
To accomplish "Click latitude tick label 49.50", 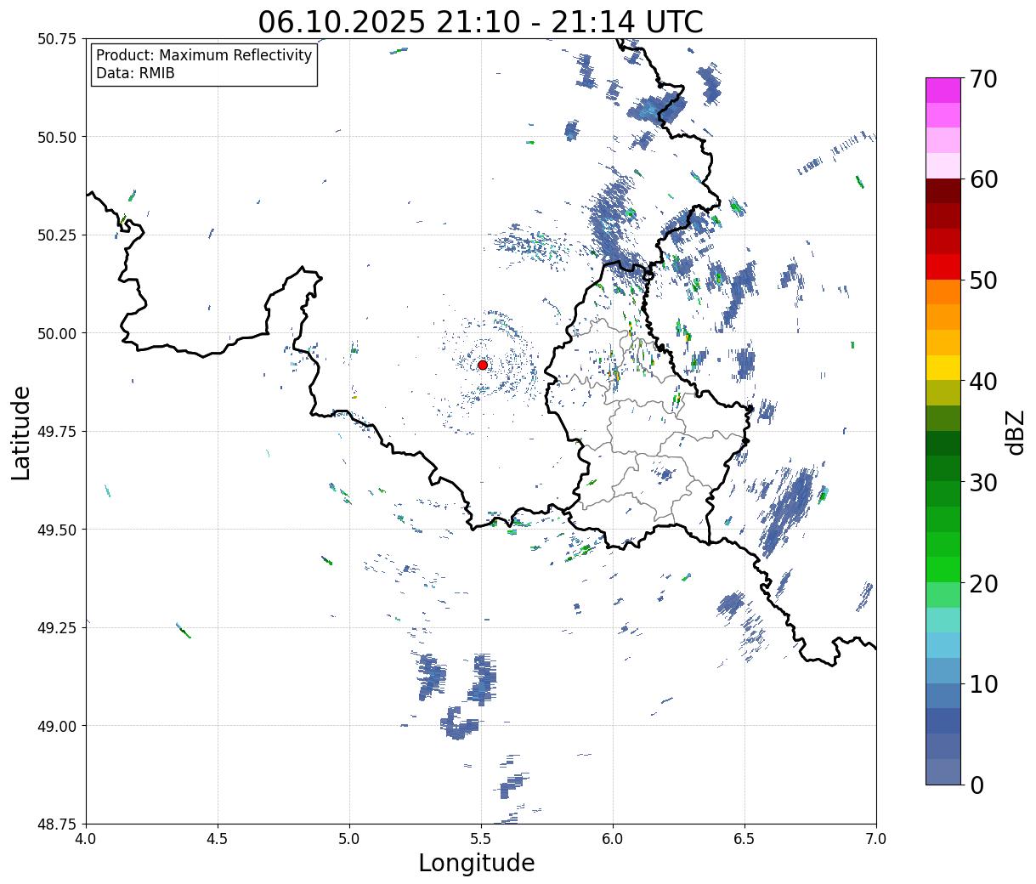I will pyautogui.click(x=56, y=530).
